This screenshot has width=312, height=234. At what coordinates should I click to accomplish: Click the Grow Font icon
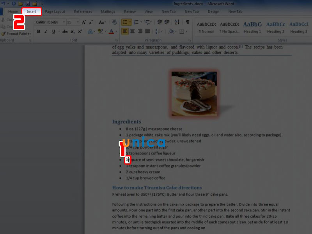click(83, 23)
